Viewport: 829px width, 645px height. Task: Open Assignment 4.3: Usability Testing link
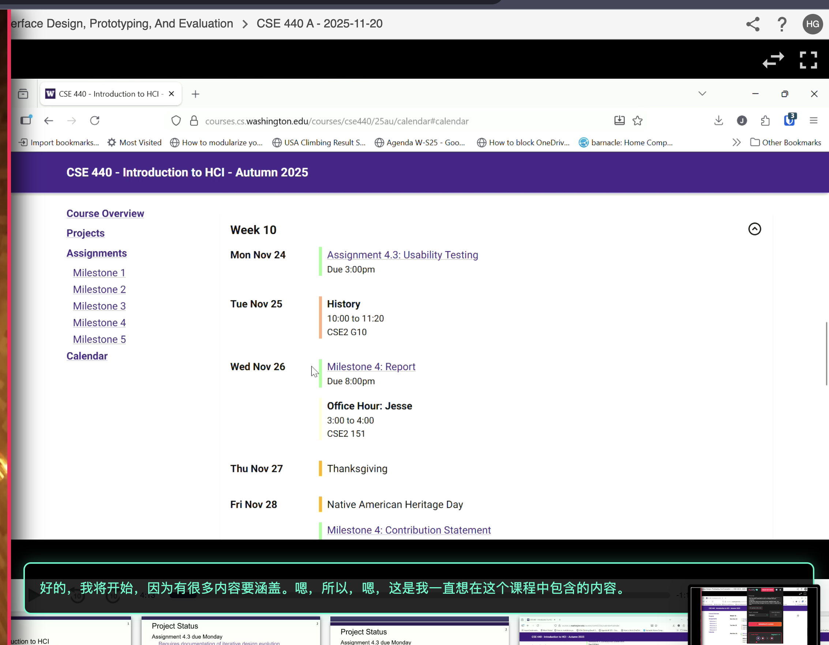(402, 255)
